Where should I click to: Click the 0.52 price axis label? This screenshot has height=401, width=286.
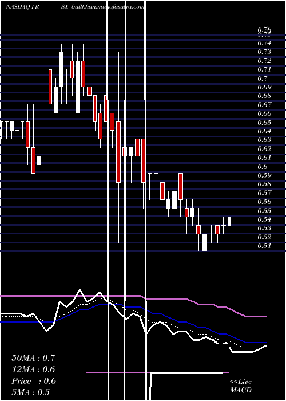264,237
